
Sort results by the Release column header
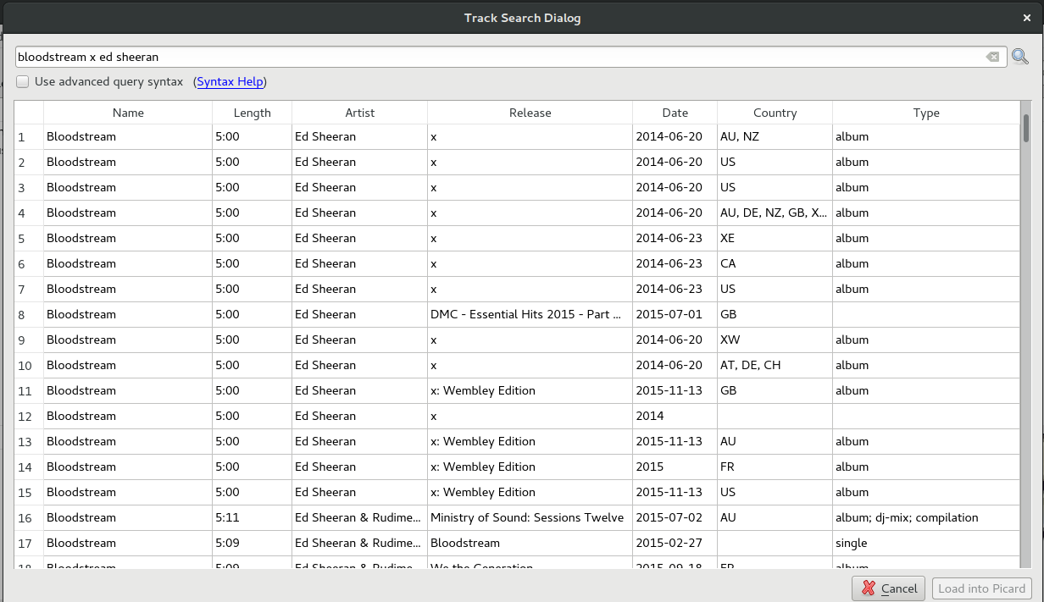click(530, 113)
